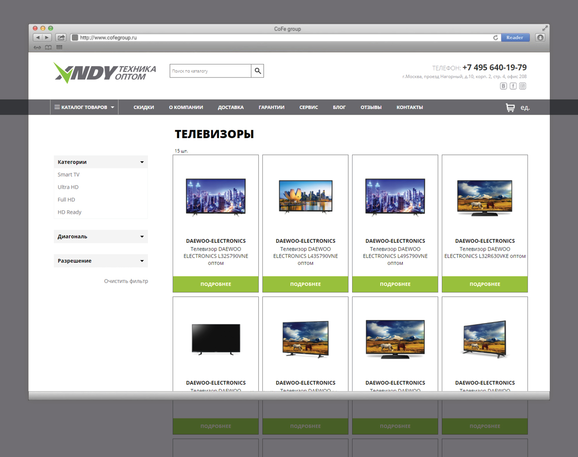Screen dimensions: 578x457
Task: Open the Сервис menu item
Action: (x=309, y=107)
